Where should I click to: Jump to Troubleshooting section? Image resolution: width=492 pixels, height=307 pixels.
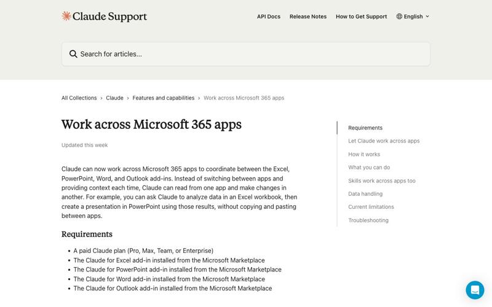[368, 220]
